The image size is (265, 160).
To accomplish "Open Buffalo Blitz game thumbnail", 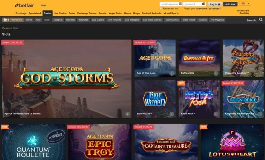I will click(x=199, y=58).
